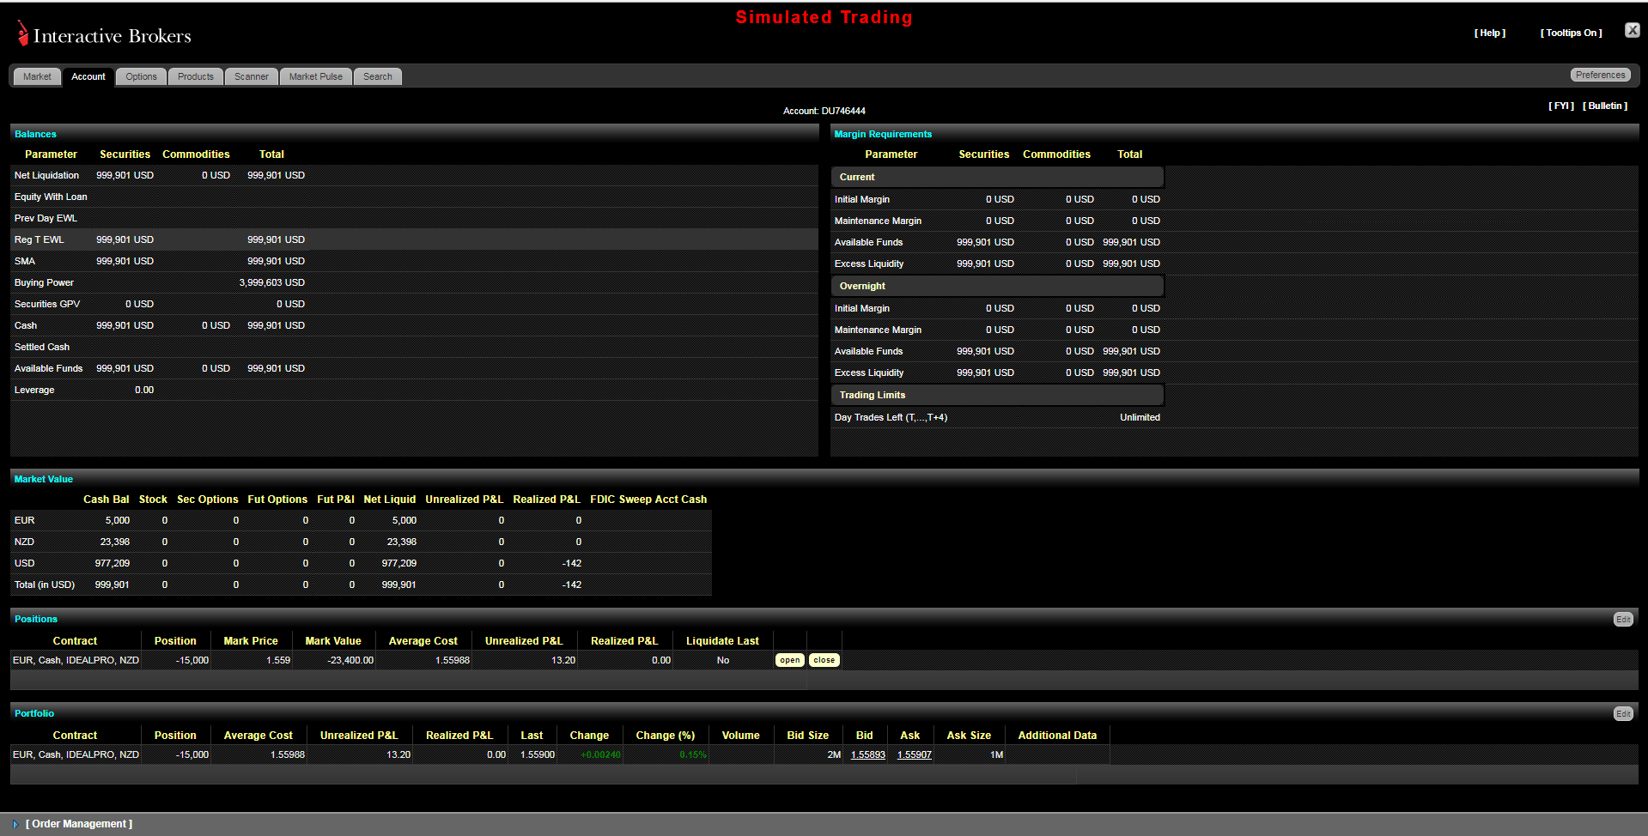This screenshot has height=836, width=1648.
Task: Open the Products tab
Action: pos(196,76)
